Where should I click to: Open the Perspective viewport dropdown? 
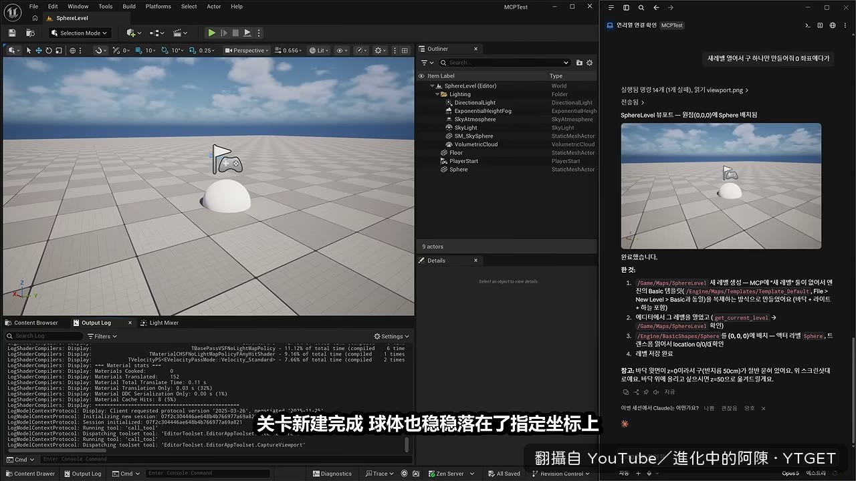click(x=247, y=50)
